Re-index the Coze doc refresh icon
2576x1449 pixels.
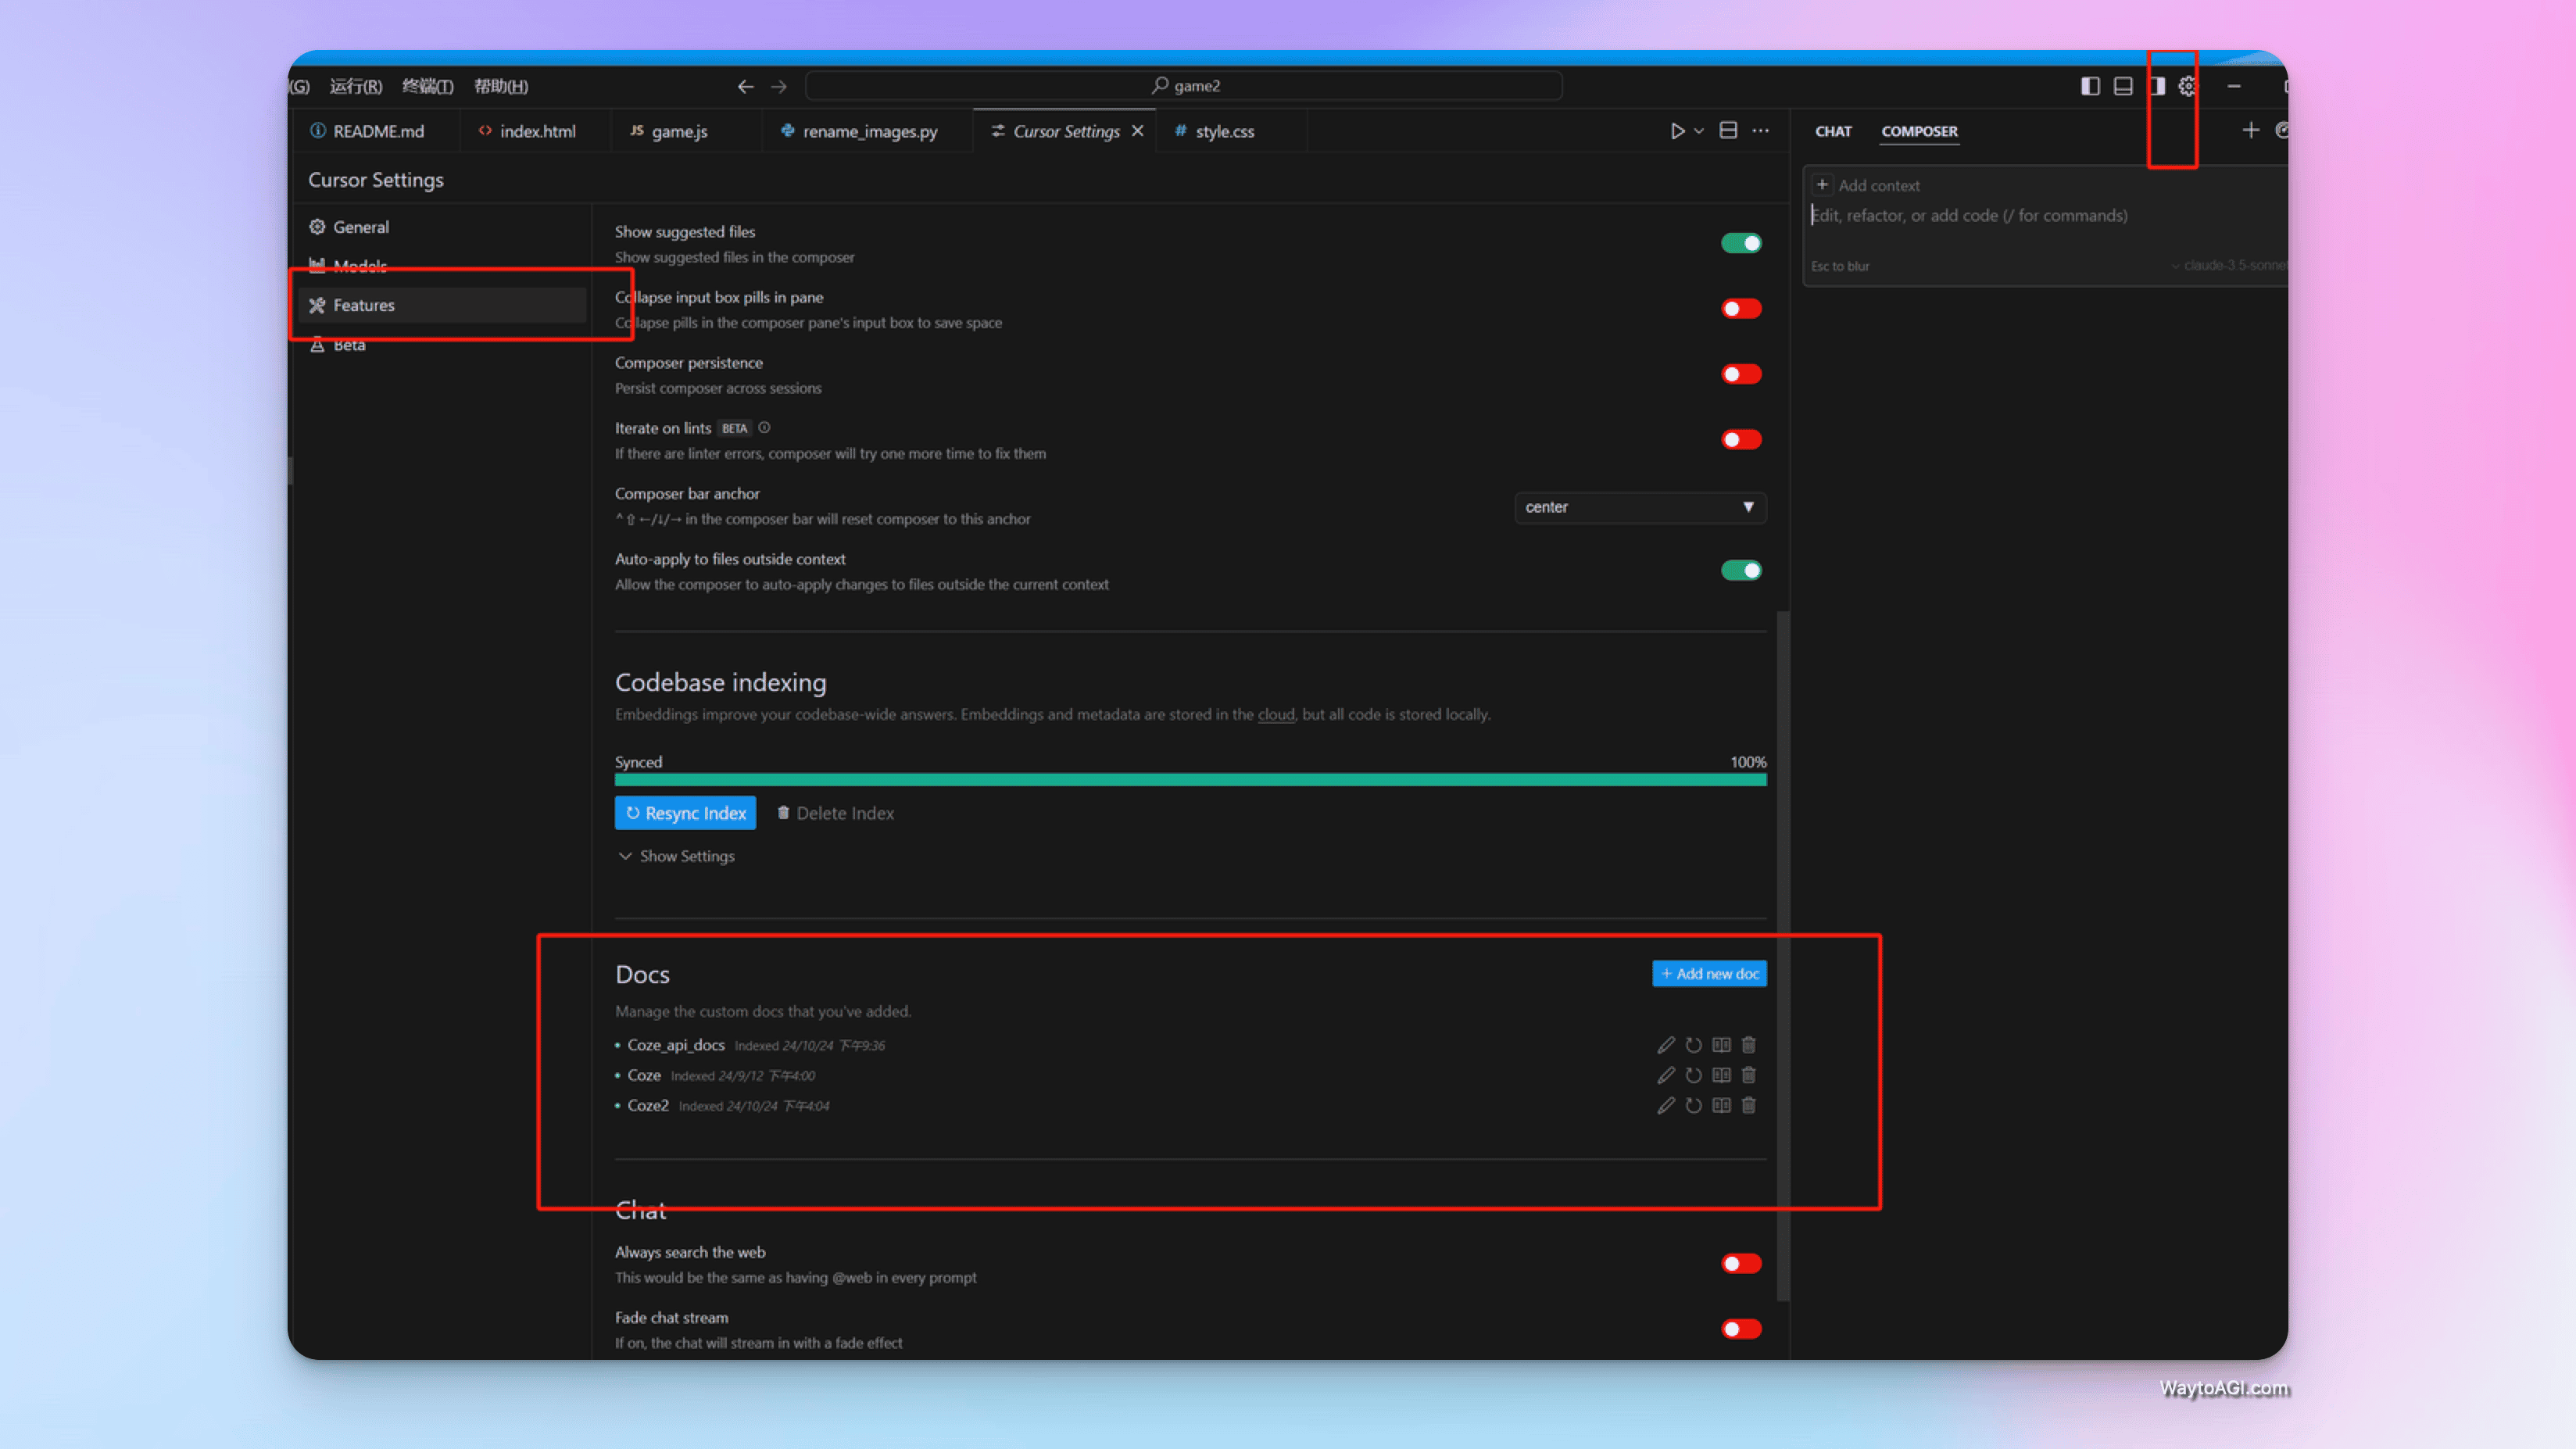(x=1693, y=1075)
